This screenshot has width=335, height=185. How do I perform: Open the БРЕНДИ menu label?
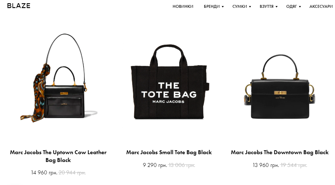[212, 6]
